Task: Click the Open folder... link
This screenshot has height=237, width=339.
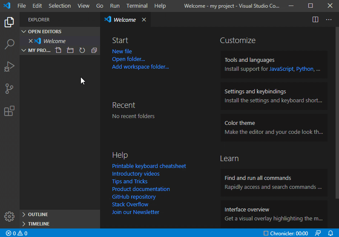Action: 129,59
